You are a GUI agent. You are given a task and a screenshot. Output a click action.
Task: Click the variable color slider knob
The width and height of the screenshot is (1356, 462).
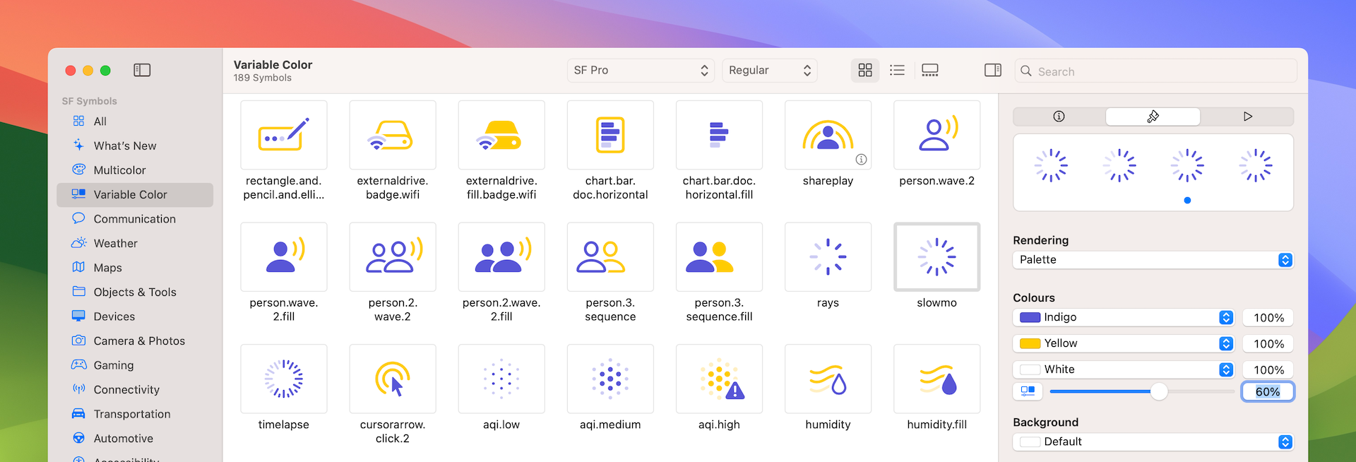tap(1158, 391)
